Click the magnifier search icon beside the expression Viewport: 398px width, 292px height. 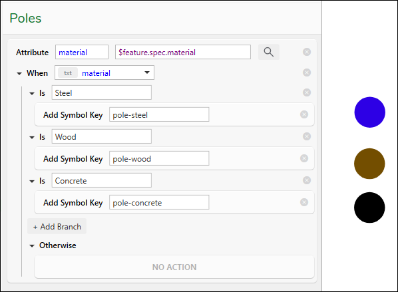pyautogui.click(x=268, y=52)
